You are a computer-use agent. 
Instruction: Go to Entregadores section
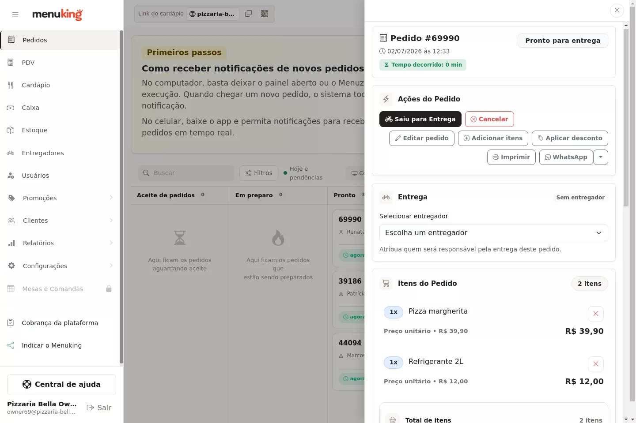pos(60,153)
